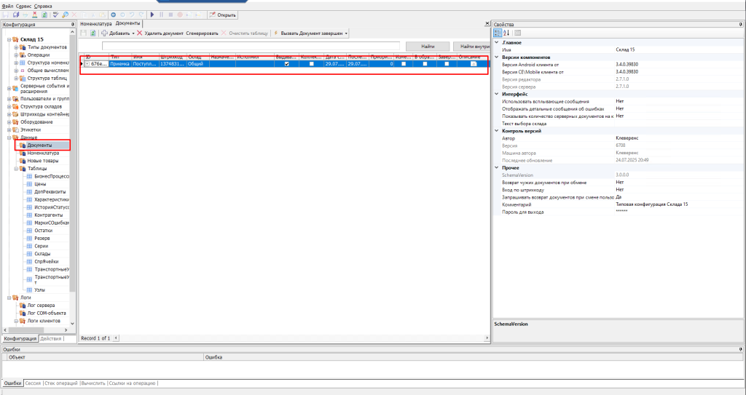
Task: Click the 'Найти' button
Action: [428, 47]
